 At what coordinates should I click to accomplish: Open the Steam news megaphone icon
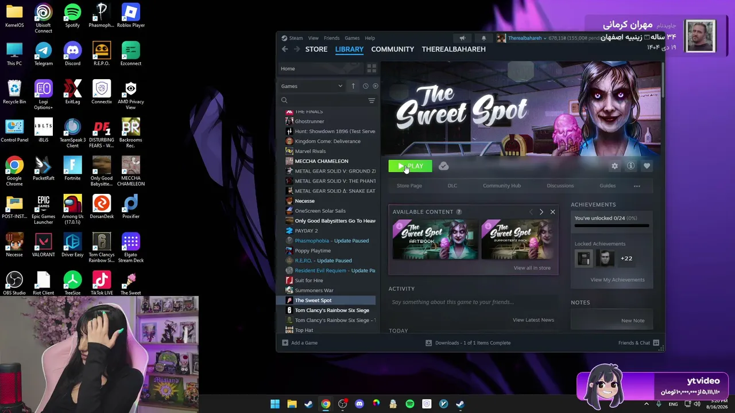pos(462,38)
